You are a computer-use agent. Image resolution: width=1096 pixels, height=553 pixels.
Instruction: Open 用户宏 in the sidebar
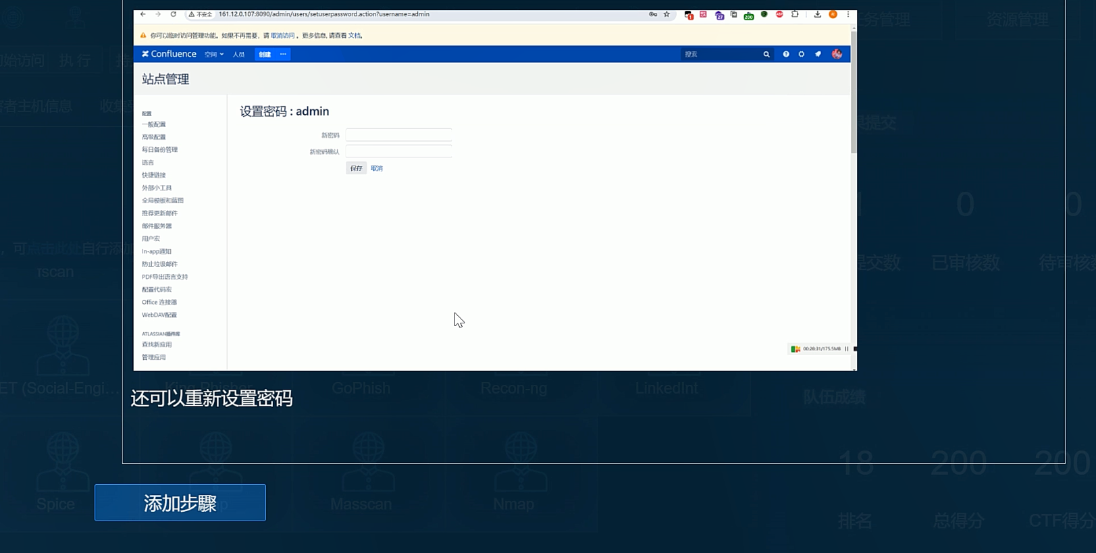tap(151, 239)
